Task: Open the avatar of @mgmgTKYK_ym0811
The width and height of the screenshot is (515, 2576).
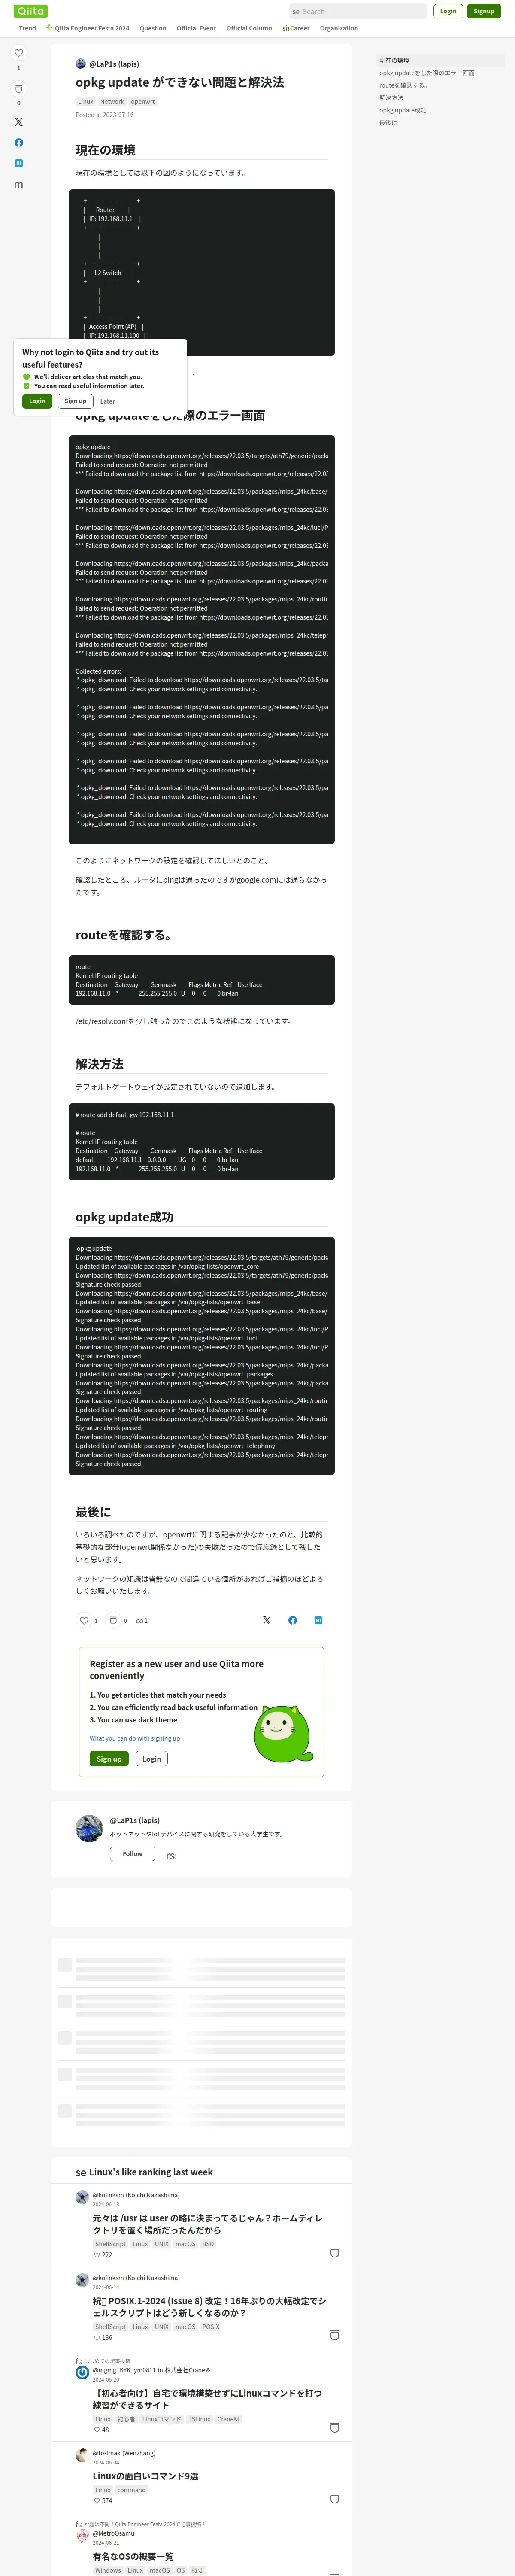Action: [82, 2372]
